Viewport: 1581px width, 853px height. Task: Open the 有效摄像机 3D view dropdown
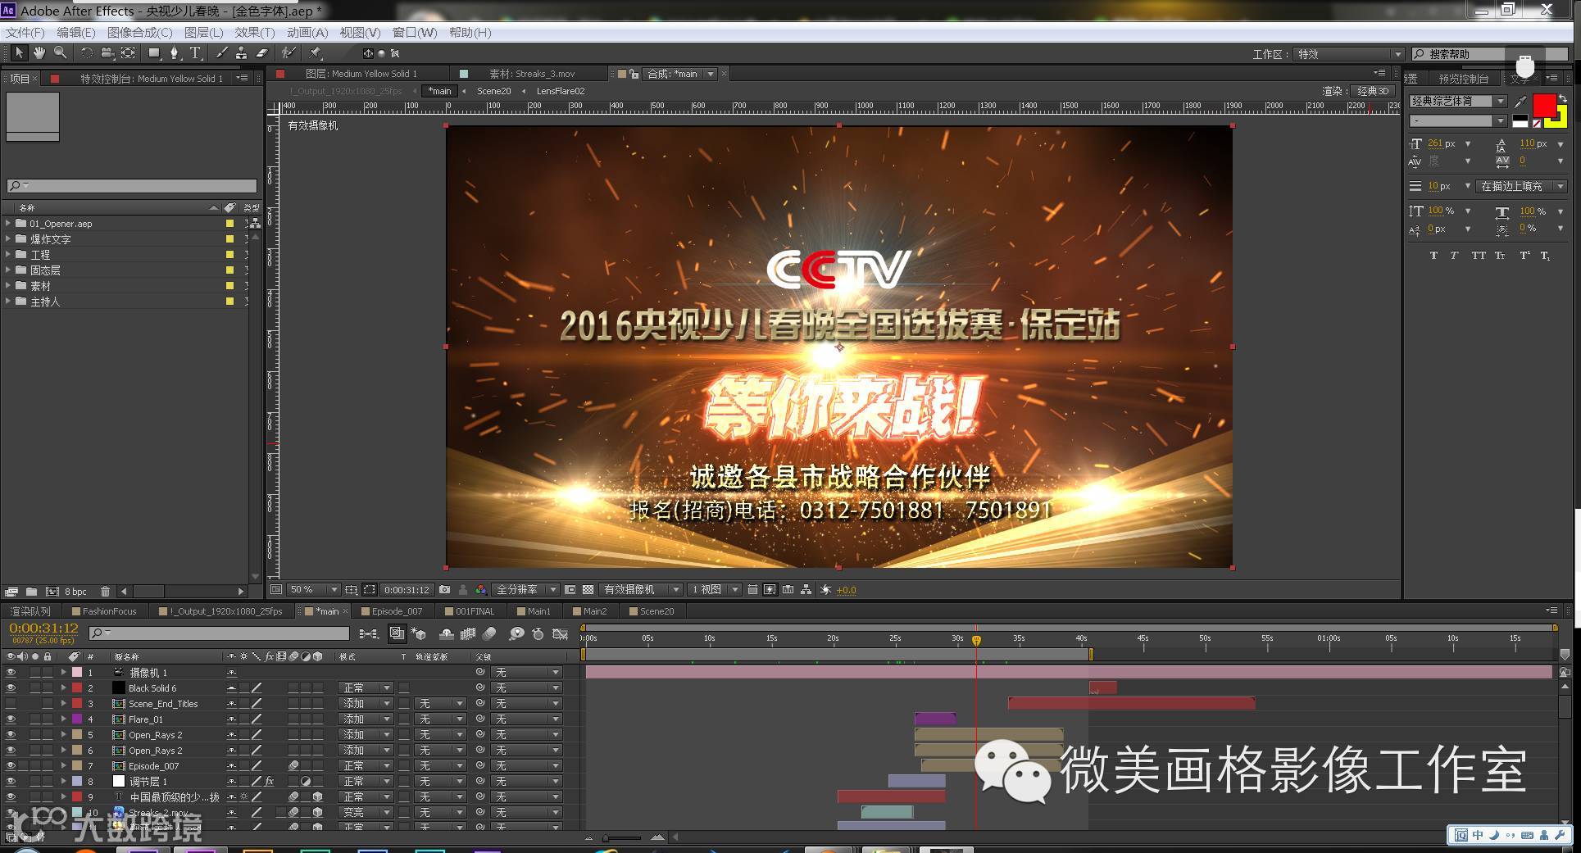[640, 589]
